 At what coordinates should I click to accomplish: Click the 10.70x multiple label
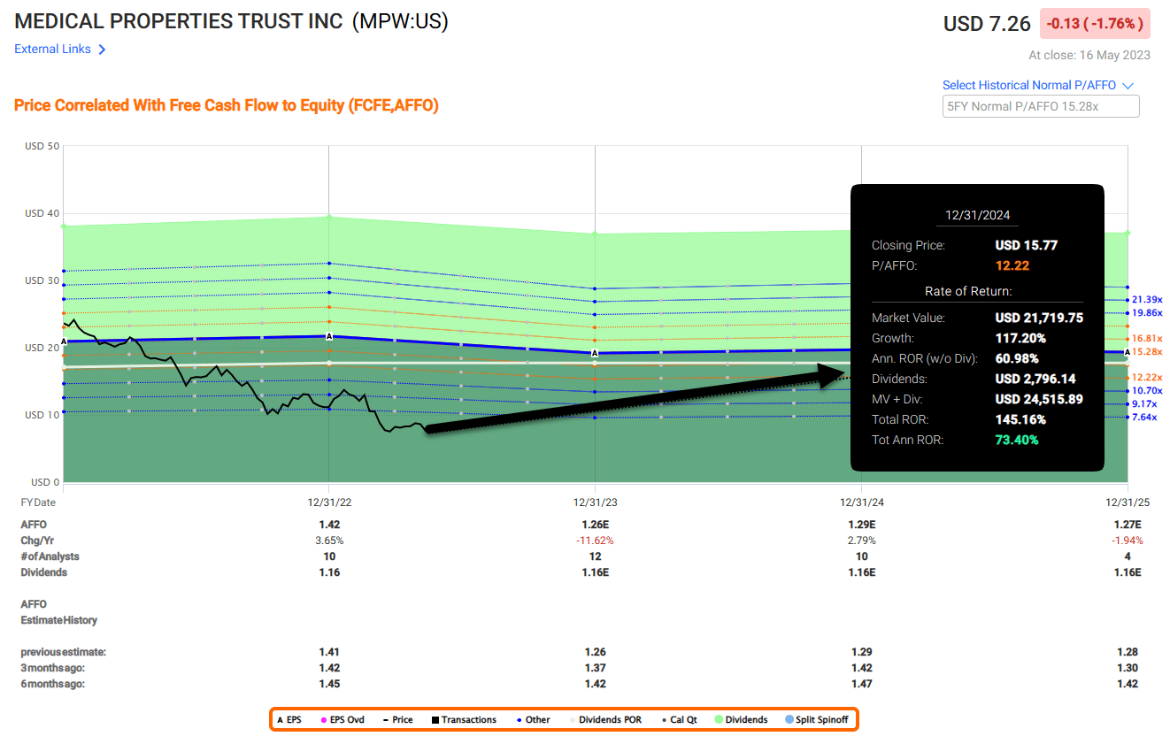[1148, 391]
